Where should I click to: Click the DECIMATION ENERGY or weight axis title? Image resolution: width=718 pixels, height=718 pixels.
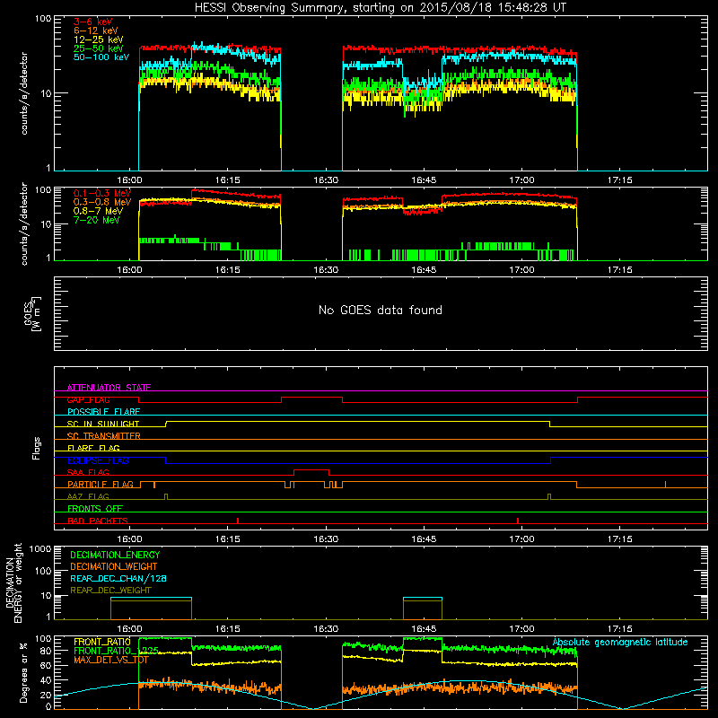(x=13, y=582)
